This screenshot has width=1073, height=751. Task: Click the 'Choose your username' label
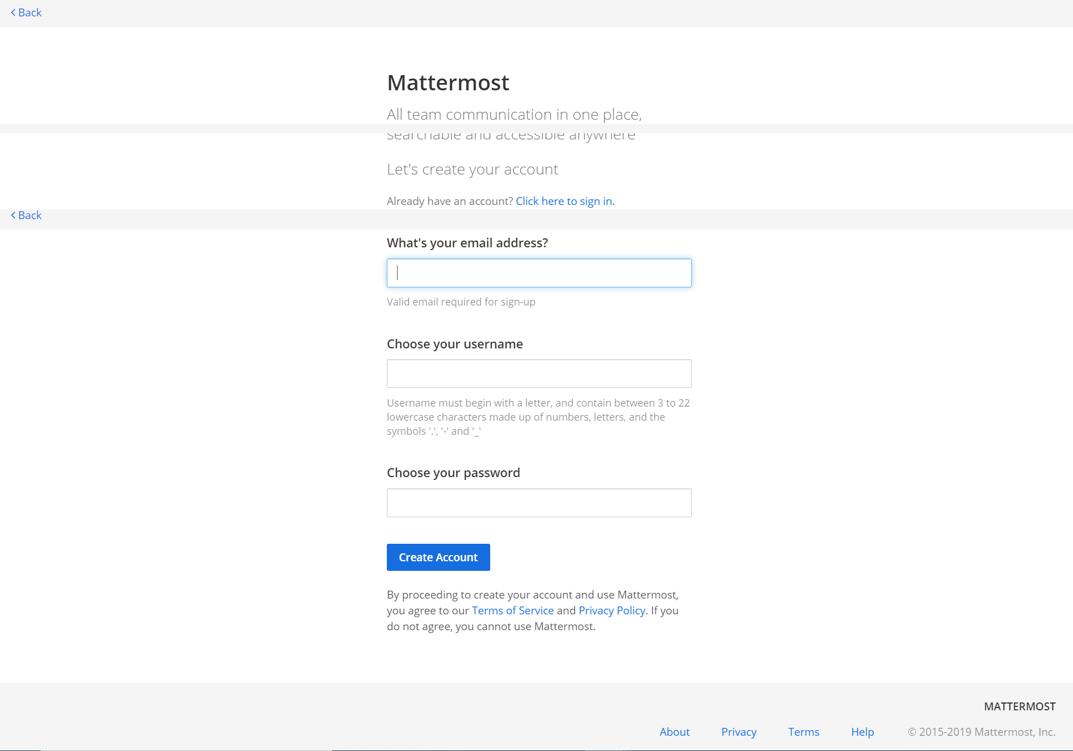coord(455,344)
